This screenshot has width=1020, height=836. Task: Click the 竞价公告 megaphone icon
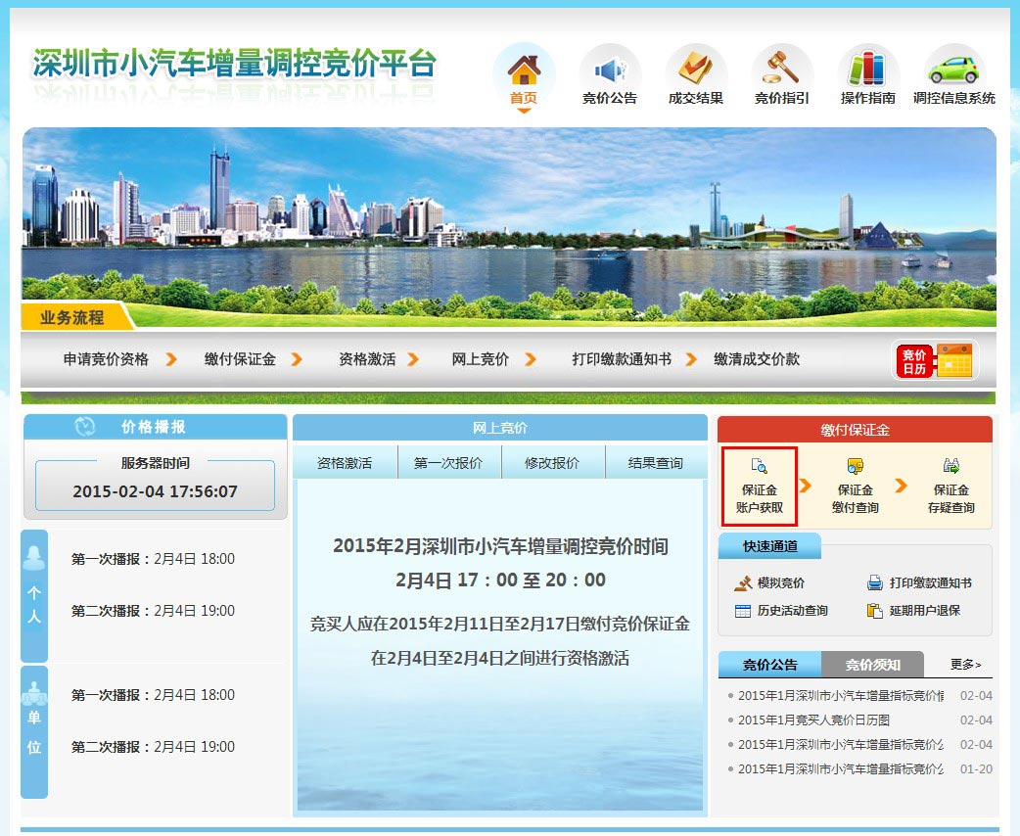pyautogui.click(x=610, y=70)
